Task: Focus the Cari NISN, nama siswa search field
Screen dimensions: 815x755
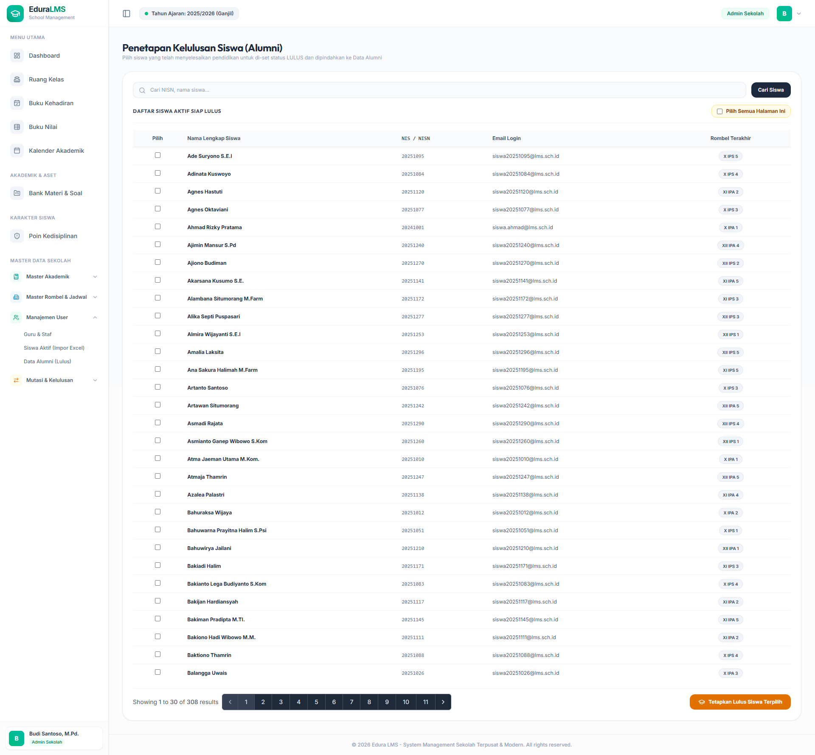Action: (x=439, y=90)
